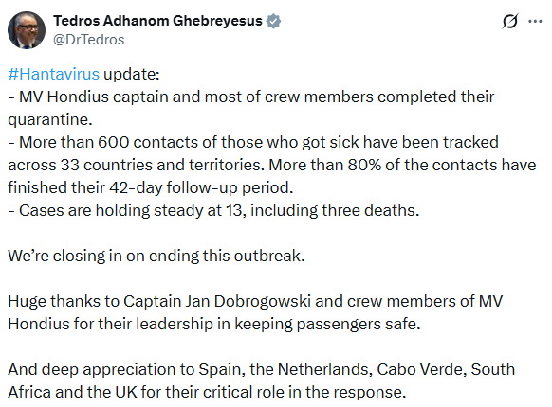552x407 pixels.
Task: Follow the #Hantavirus hashtag link
Action: click(53, 74)
